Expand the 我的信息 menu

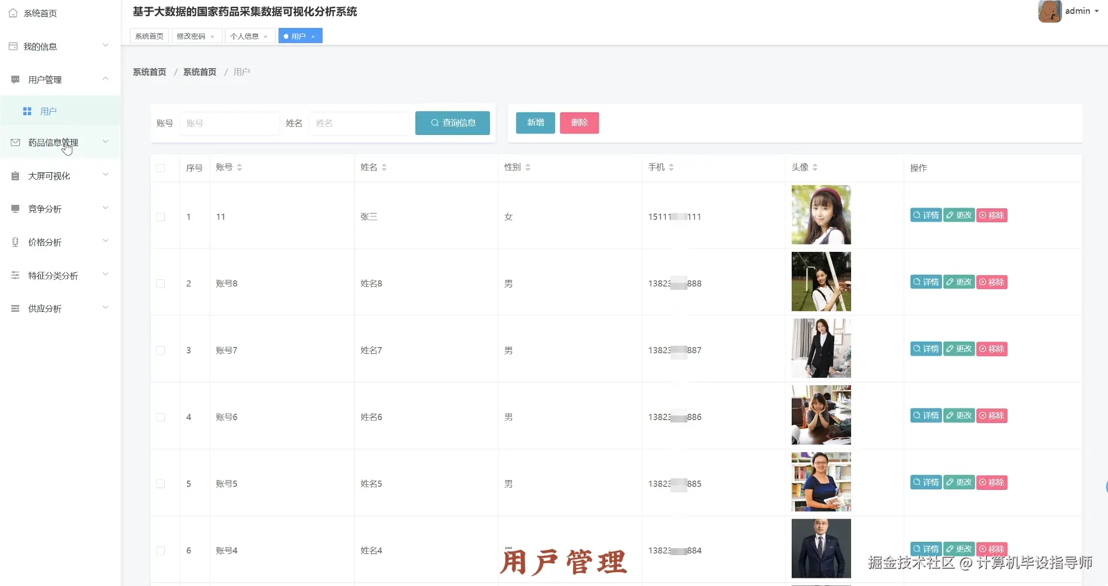tap(105, 45)
